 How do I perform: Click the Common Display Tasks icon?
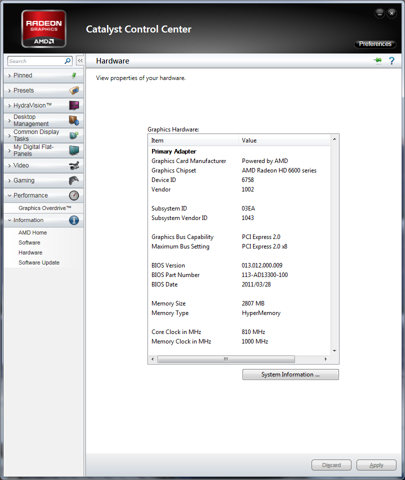point(74,135)
